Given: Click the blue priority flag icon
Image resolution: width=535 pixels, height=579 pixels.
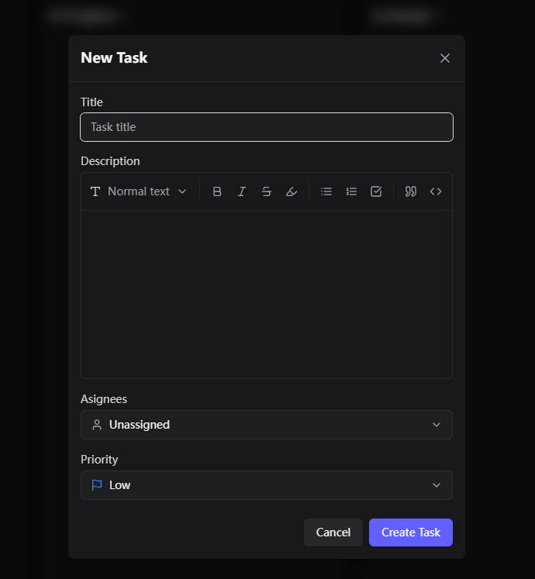Looking at the screenshot, I should 97,485.
